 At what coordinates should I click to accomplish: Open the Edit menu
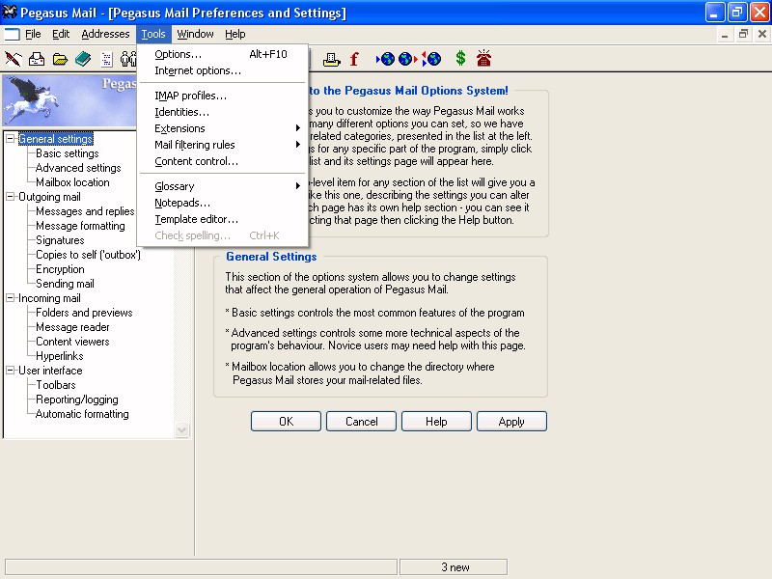pyautogui.click(x=61, y=34)
